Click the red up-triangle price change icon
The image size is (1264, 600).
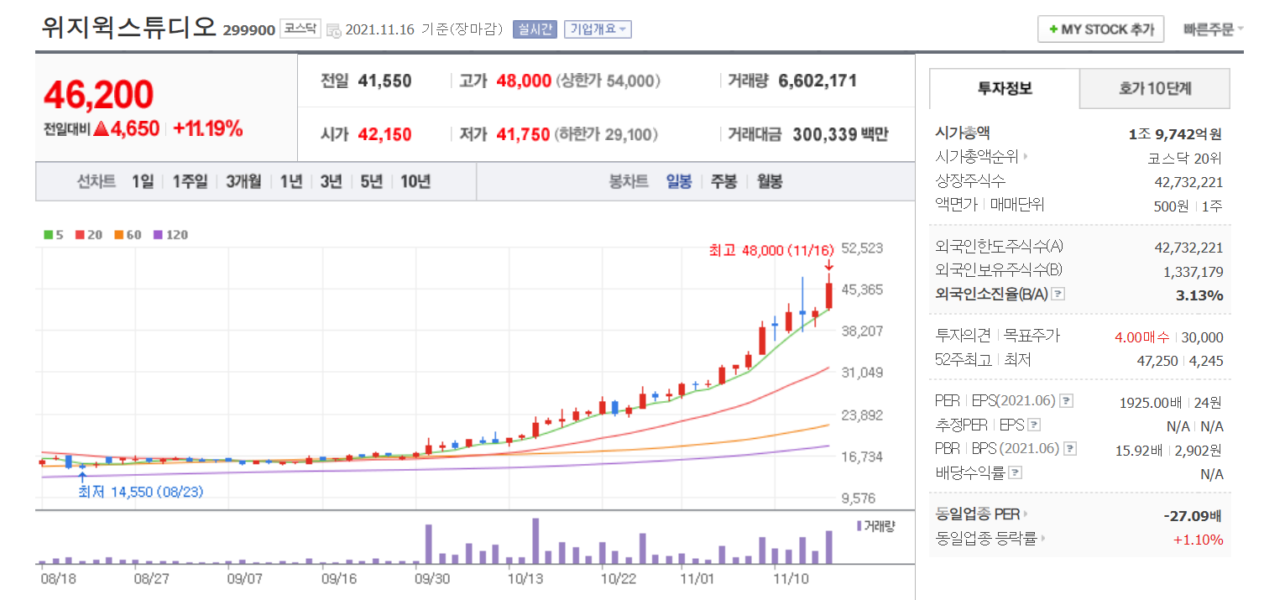(102, 129)
